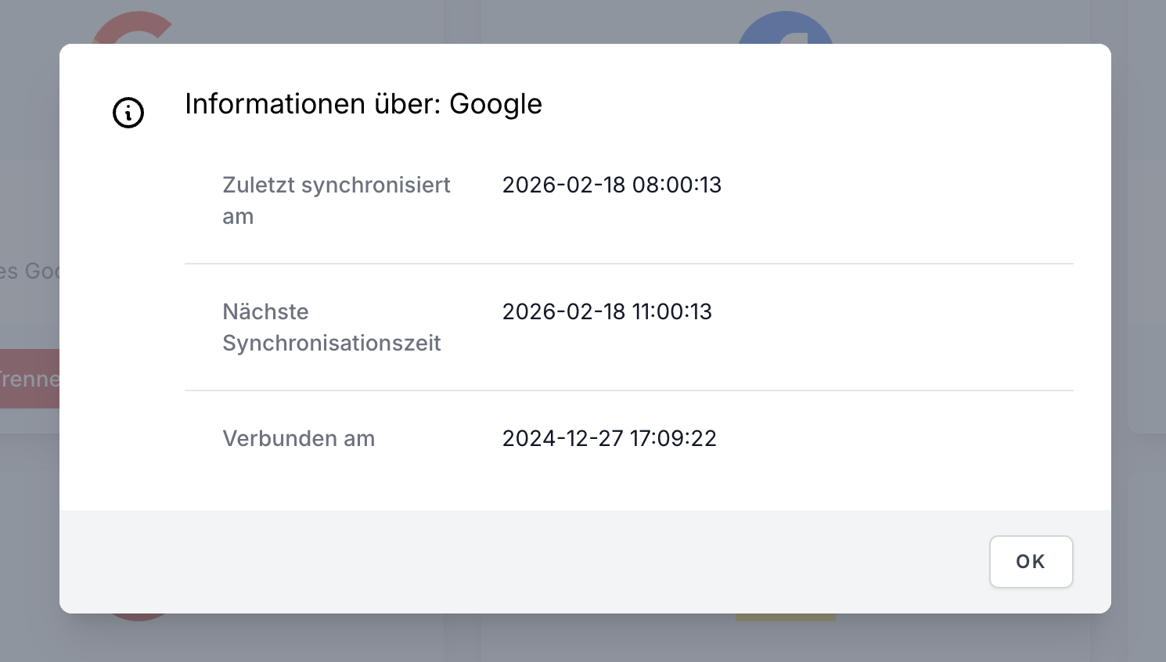
Task: Click the OK button in dialog
Action: pos(1031,561)
